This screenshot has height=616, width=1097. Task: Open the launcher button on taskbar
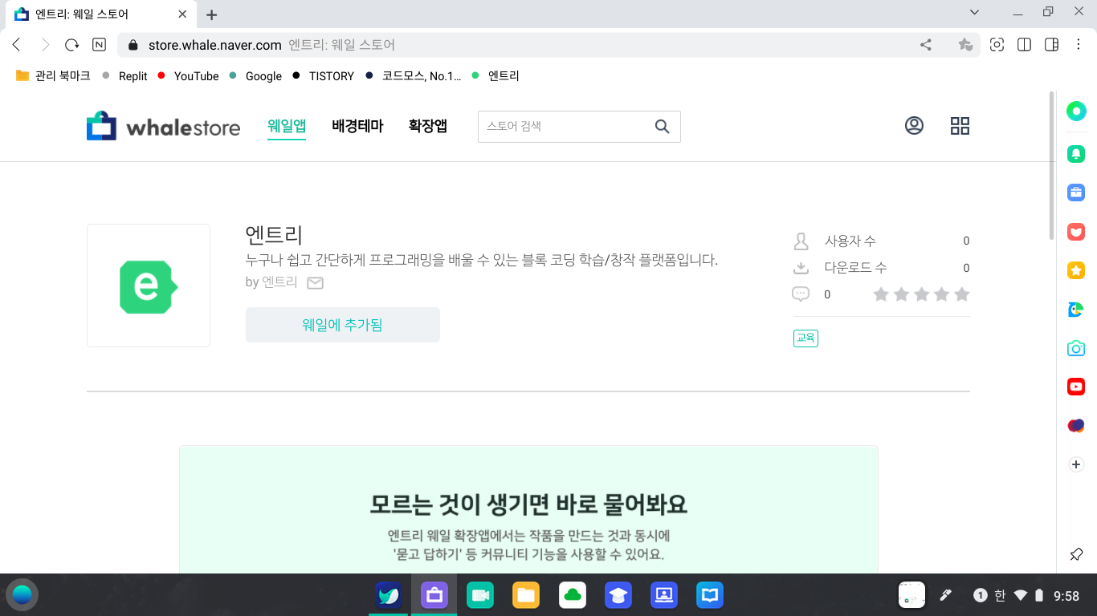point(22,594)
